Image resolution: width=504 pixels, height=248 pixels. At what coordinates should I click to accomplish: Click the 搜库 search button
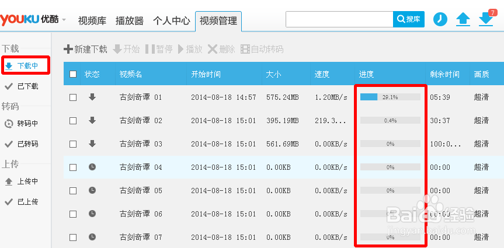(409, 19)
